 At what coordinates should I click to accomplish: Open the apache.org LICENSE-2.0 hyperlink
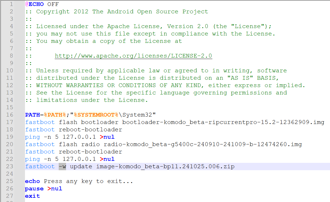coord(133,56)
